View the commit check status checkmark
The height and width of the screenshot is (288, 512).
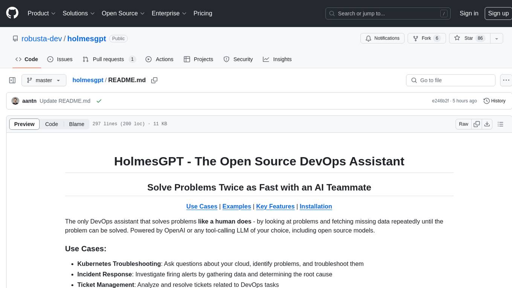point(99,101)
